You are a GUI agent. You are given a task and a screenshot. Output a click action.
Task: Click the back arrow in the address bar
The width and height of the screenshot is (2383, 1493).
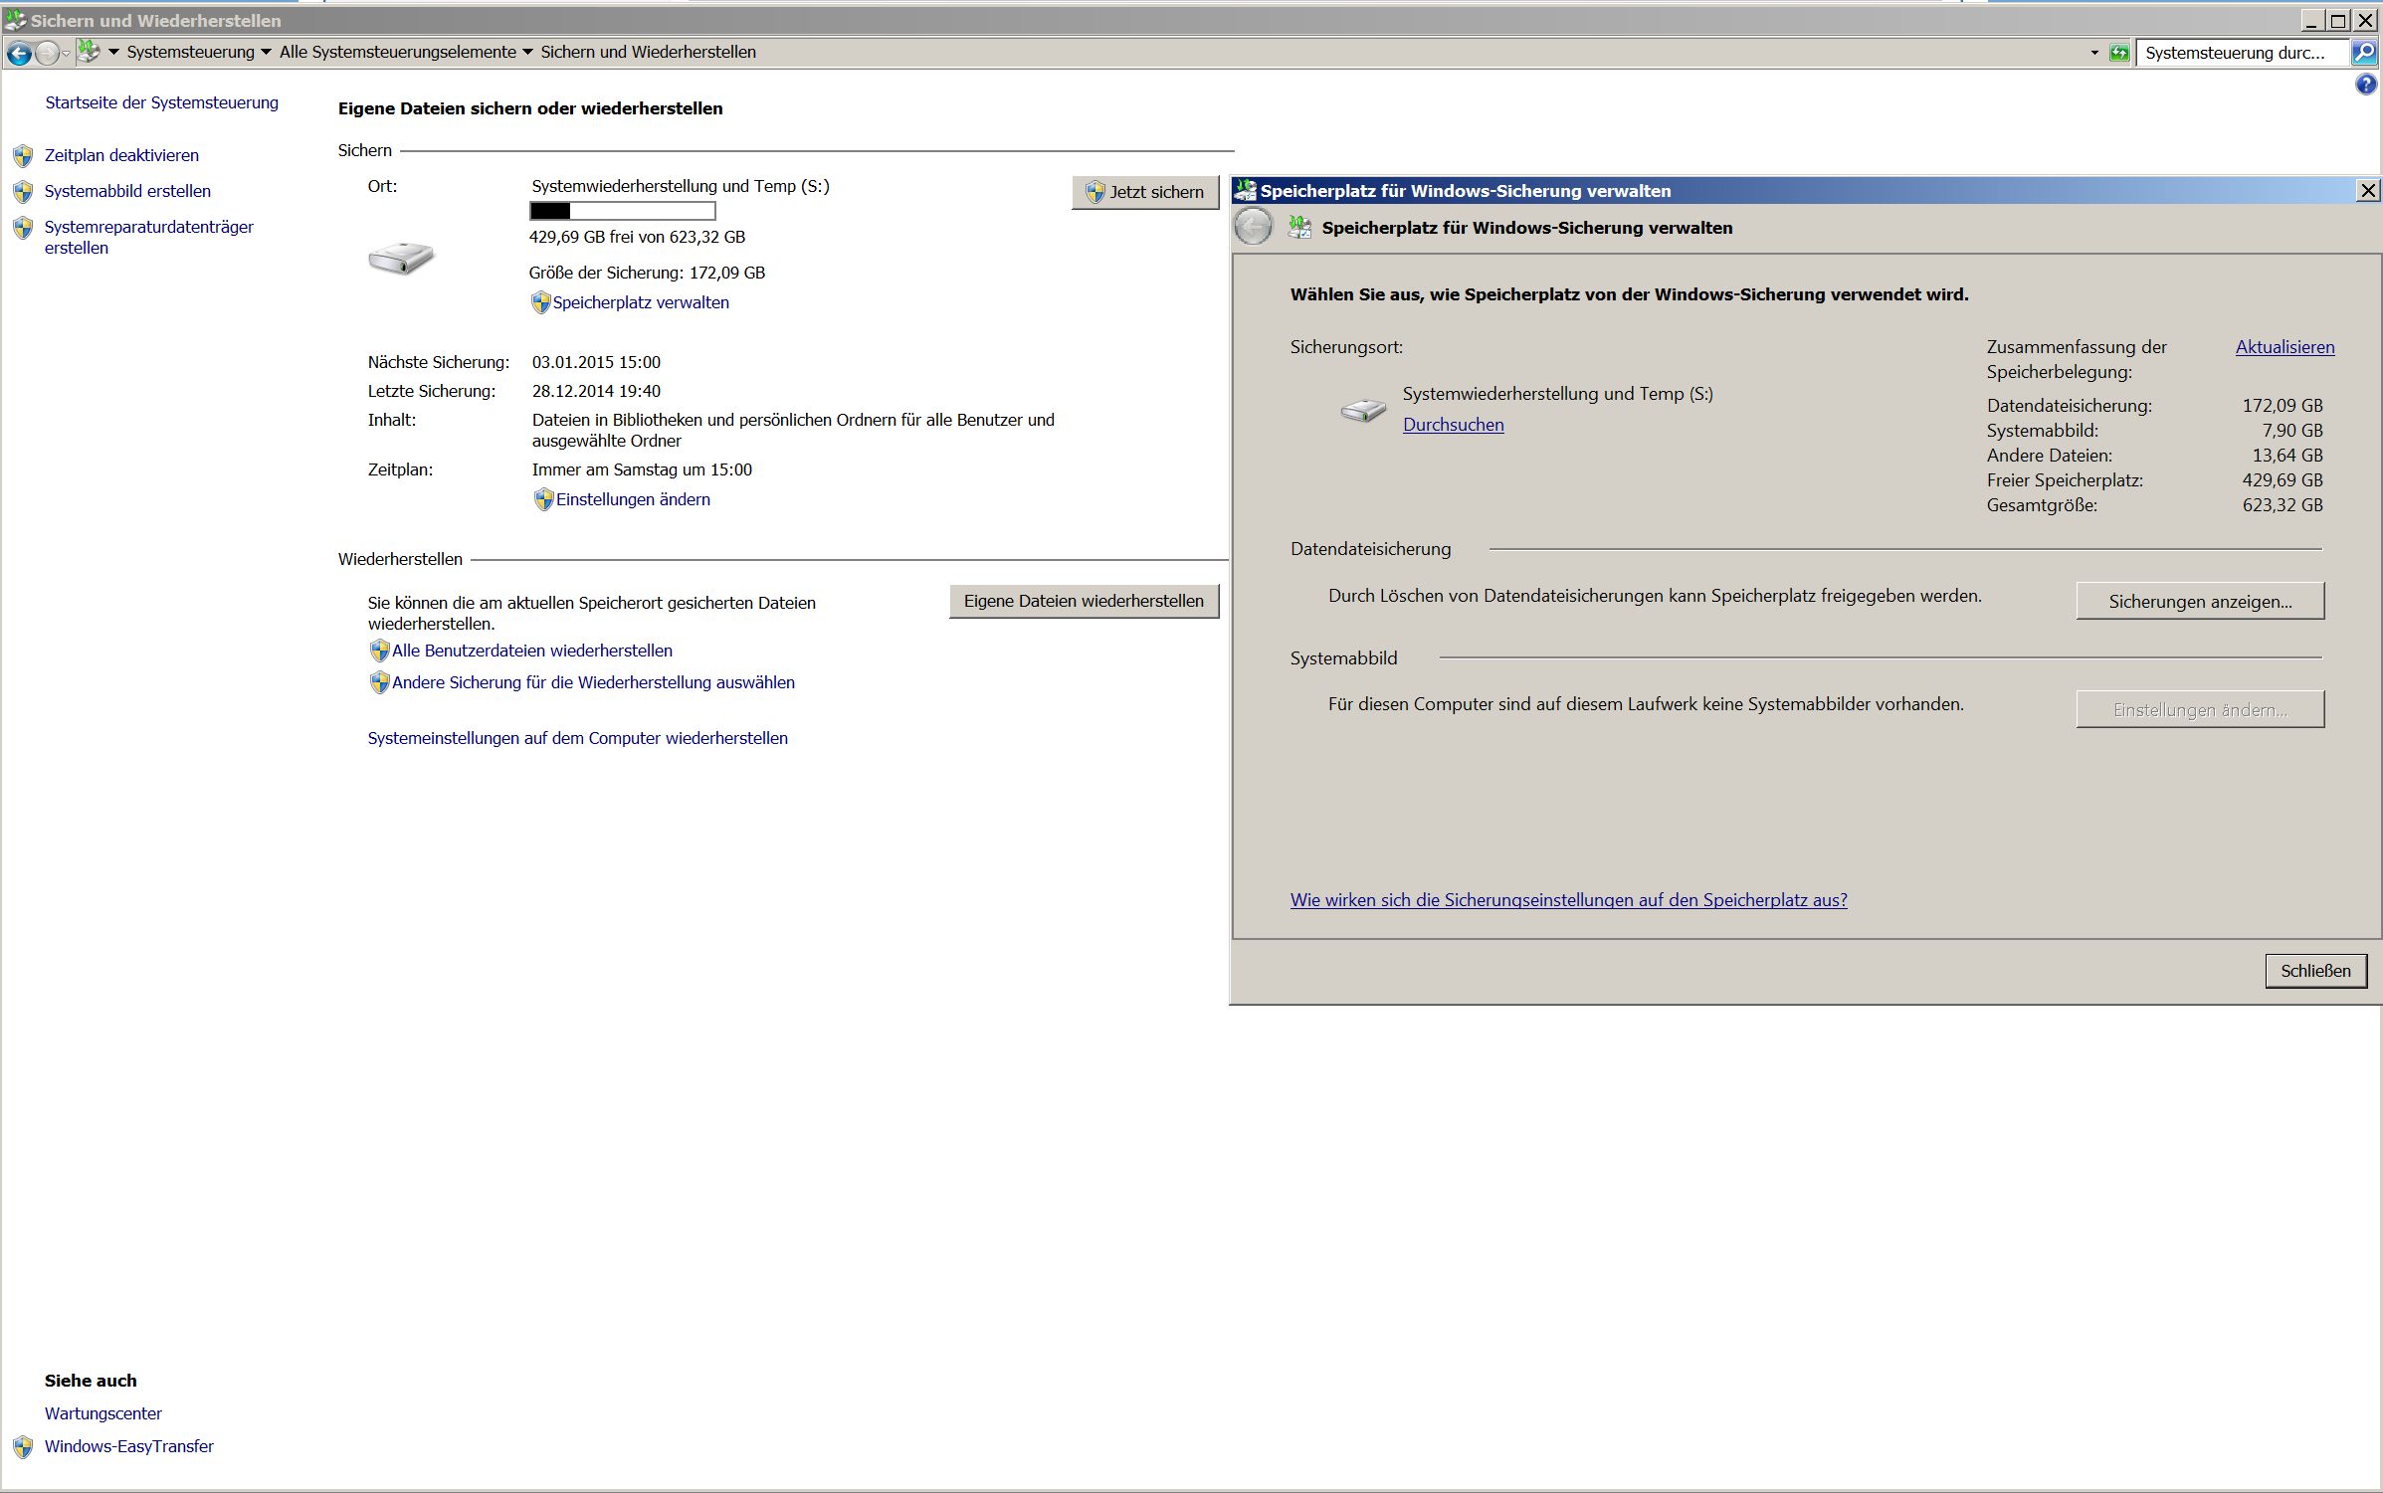pyautogui.click(x=18, y=53)
